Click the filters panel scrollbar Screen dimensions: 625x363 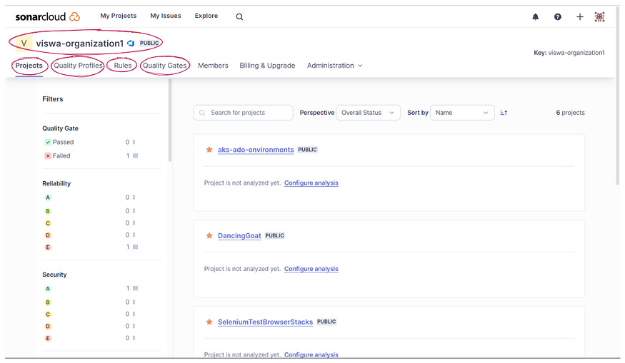tap(170, 121)
